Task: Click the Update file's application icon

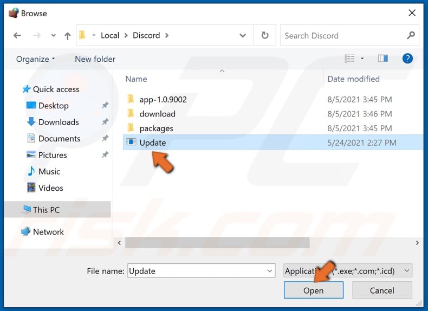Action: point(131,142)
